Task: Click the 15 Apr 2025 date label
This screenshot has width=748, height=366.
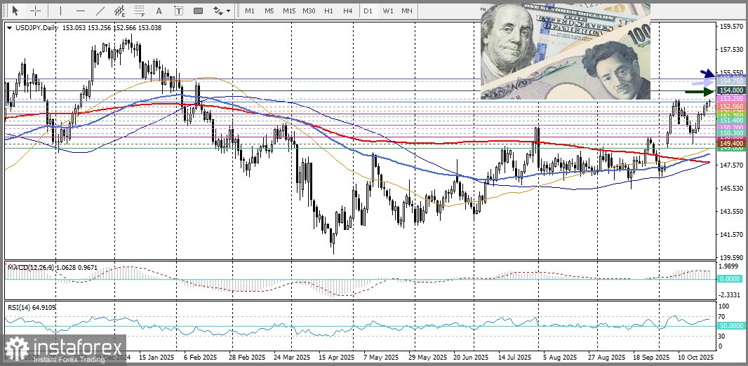Action: [x=337, y=357]
